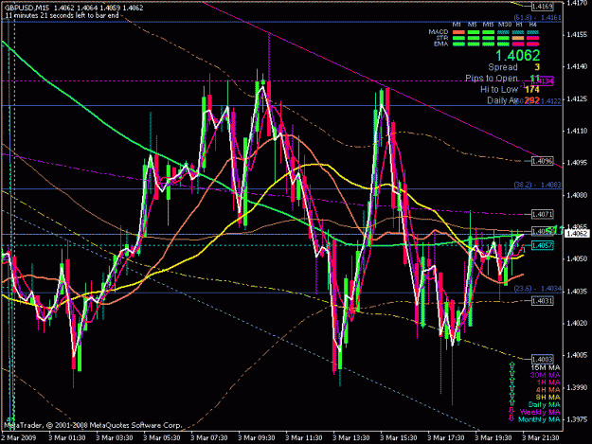592x444 pixels.
Task: Click the Monthly MA legend label
Action: click(x=539, y=419)
